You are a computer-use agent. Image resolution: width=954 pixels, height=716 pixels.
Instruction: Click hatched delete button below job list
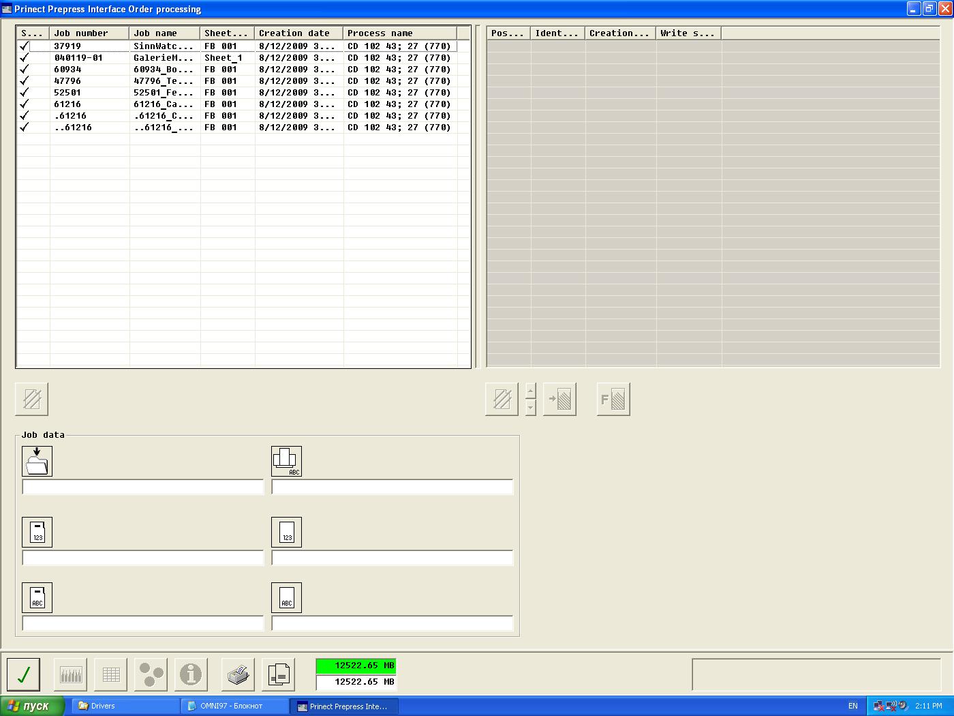click(x=32, y=399)
